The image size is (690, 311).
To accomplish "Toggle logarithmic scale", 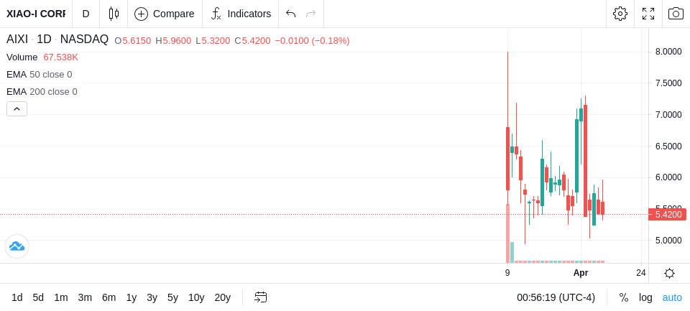I will point(645,297).
